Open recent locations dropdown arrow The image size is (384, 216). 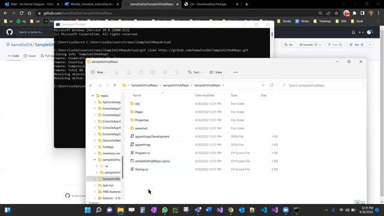107,85
